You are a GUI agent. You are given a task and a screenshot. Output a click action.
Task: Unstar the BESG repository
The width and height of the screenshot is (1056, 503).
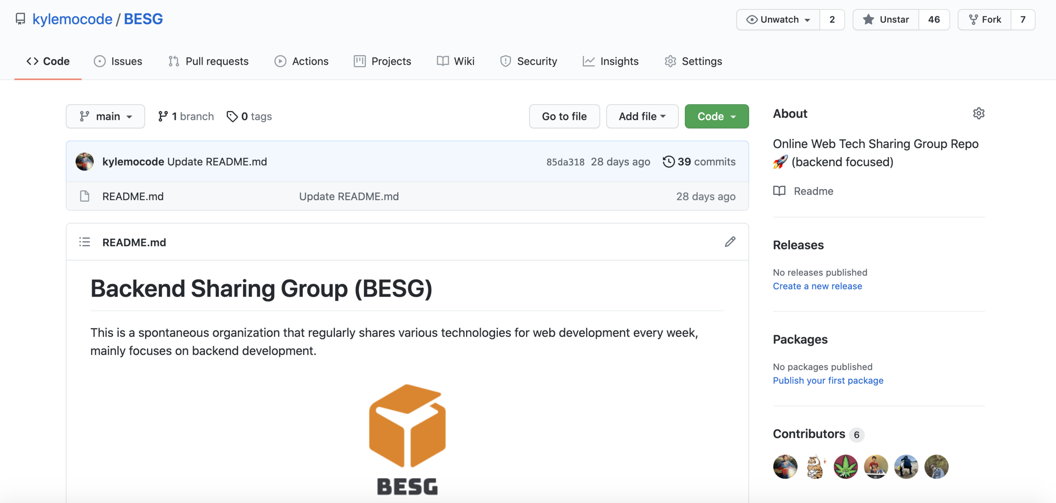point(886,19)
